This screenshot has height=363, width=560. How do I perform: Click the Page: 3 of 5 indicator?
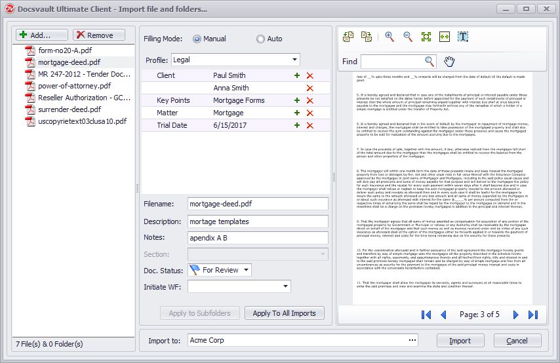pyautogui.click(x=479, y=315)
